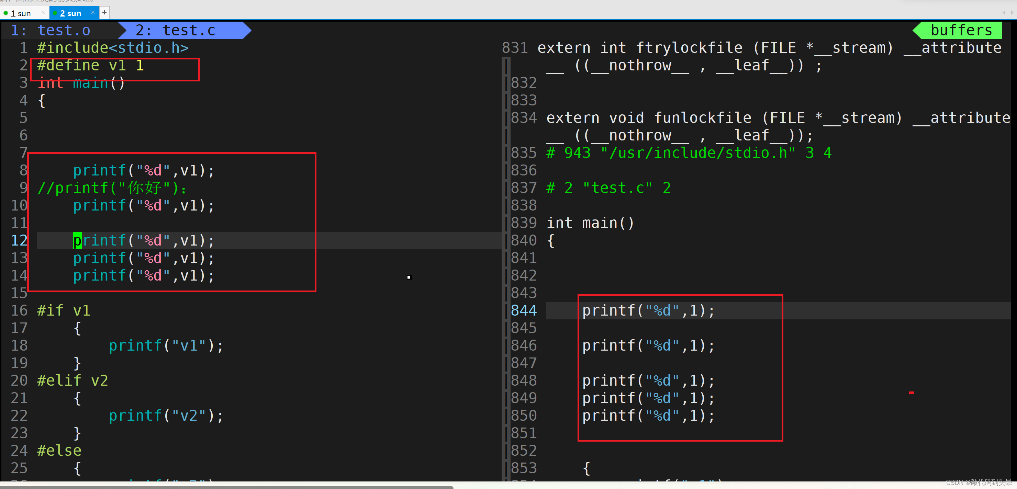Click the closing brace on line 23
Screen dimensions: 1017x489
click(x=77, y=433)
